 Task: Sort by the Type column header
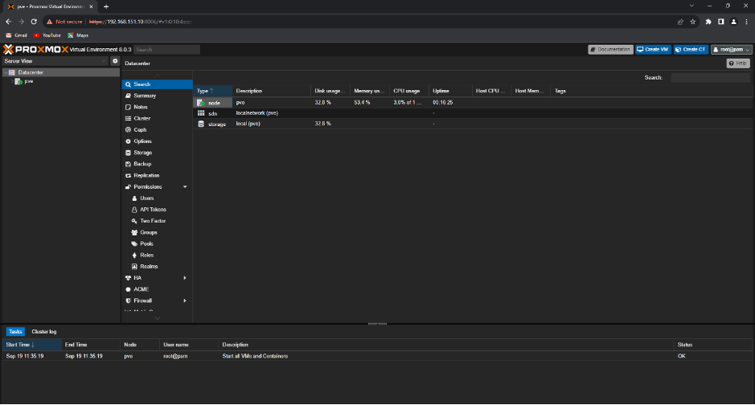click(x=213, y=91)
